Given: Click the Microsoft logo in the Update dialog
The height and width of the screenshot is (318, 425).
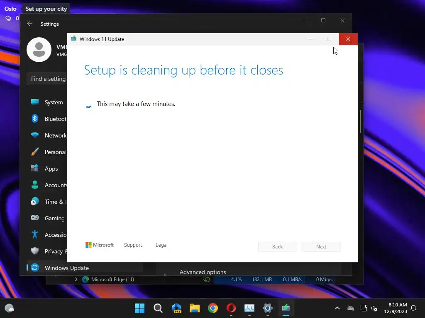Looking at the screenshot, I should pos(100,245).
